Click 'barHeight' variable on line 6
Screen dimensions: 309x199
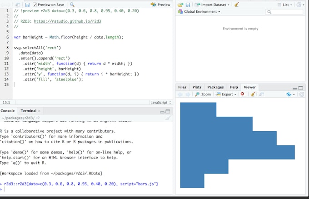33,37
